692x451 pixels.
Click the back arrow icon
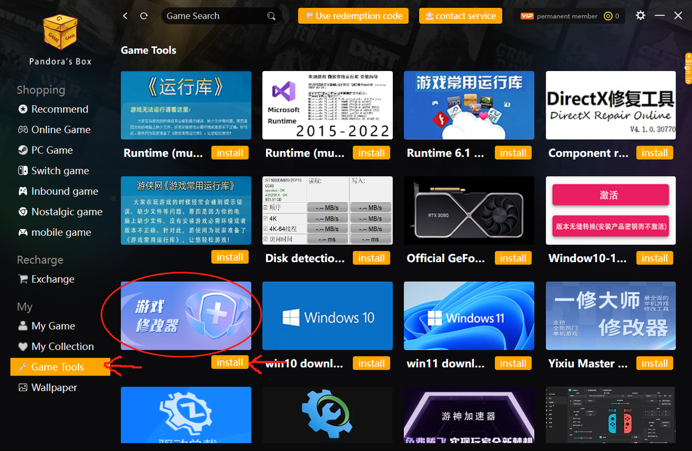point(125,16)
